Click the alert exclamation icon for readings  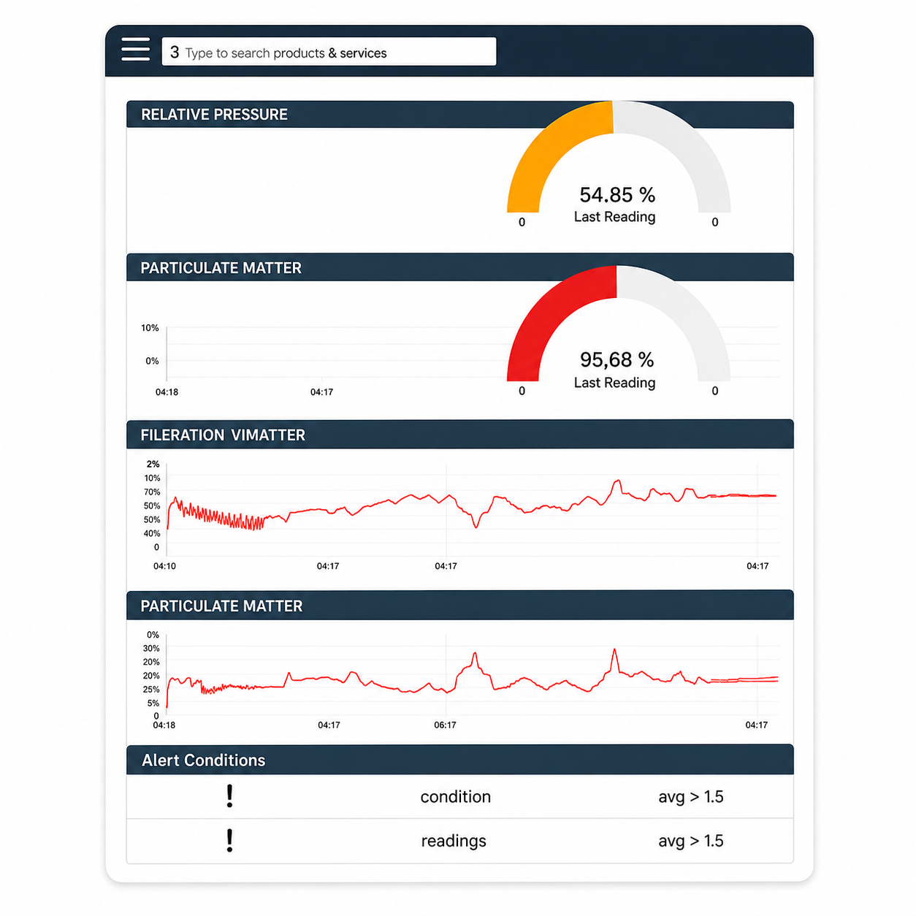[x=229, y=841]
